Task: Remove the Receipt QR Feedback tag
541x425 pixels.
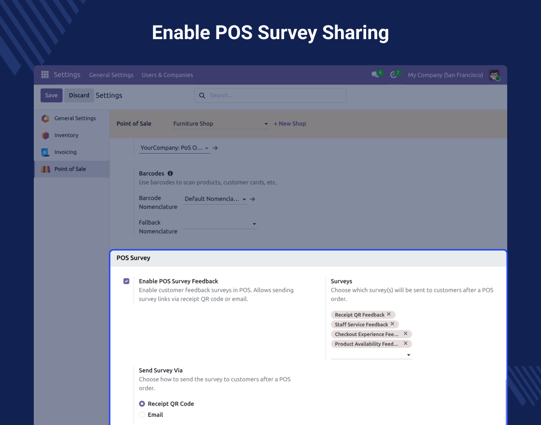Action: [x=389, y=314]
